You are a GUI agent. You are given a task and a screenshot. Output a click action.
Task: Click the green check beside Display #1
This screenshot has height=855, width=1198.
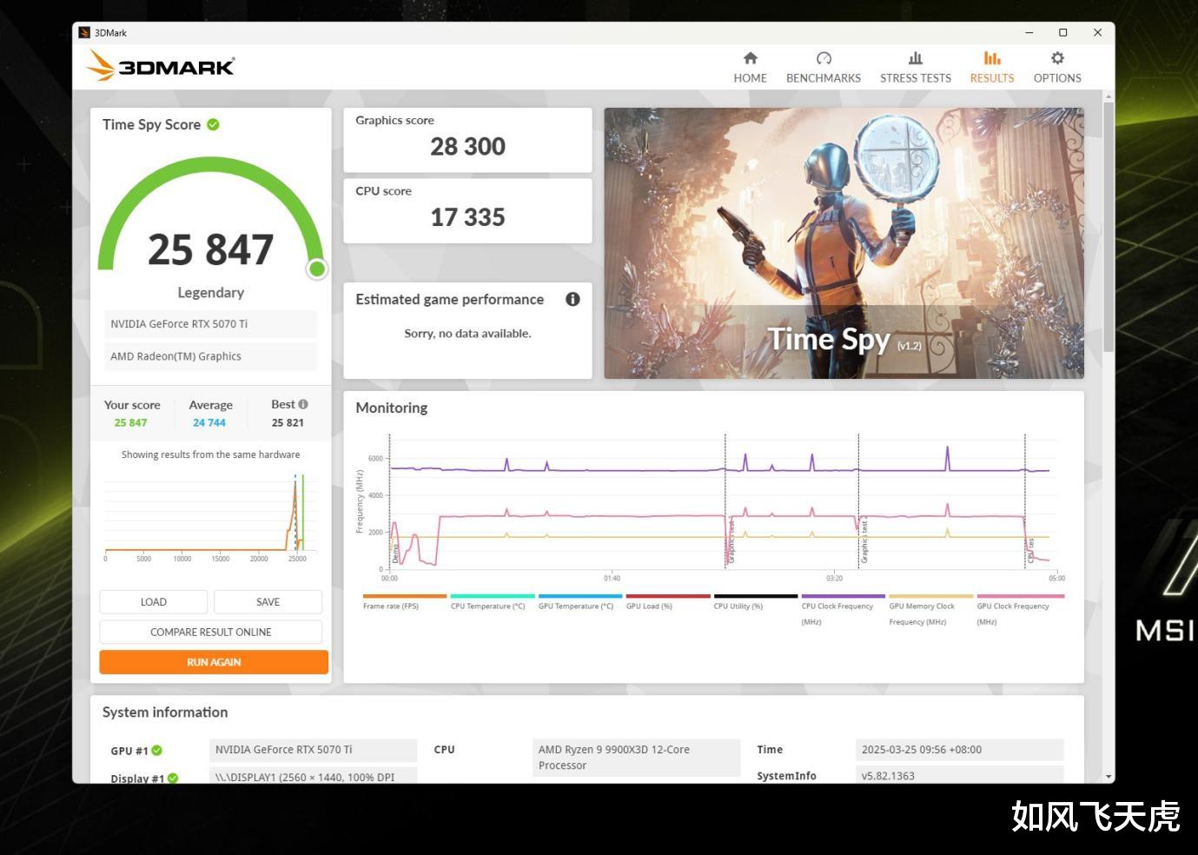pos(173,778)
